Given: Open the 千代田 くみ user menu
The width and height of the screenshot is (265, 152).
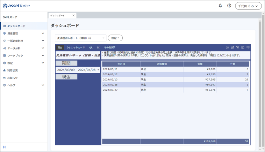Looking at the screenshot, I should [248, 6].
